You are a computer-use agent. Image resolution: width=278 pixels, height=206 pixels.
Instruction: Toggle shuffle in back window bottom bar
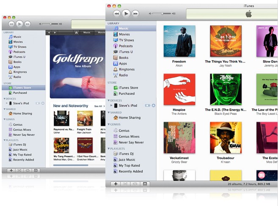[x=19, y=171]
